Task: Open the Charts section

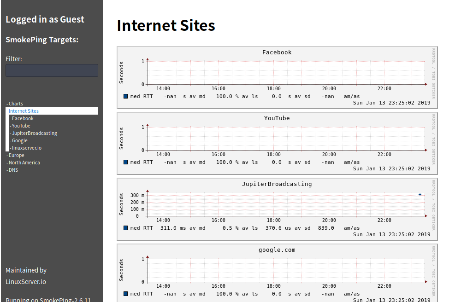Action: click(x=15, y=103)
